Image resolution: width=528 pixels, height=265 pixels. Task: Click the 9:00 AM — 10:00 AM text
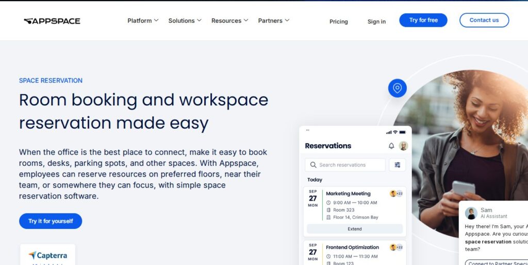click(355, 202)
